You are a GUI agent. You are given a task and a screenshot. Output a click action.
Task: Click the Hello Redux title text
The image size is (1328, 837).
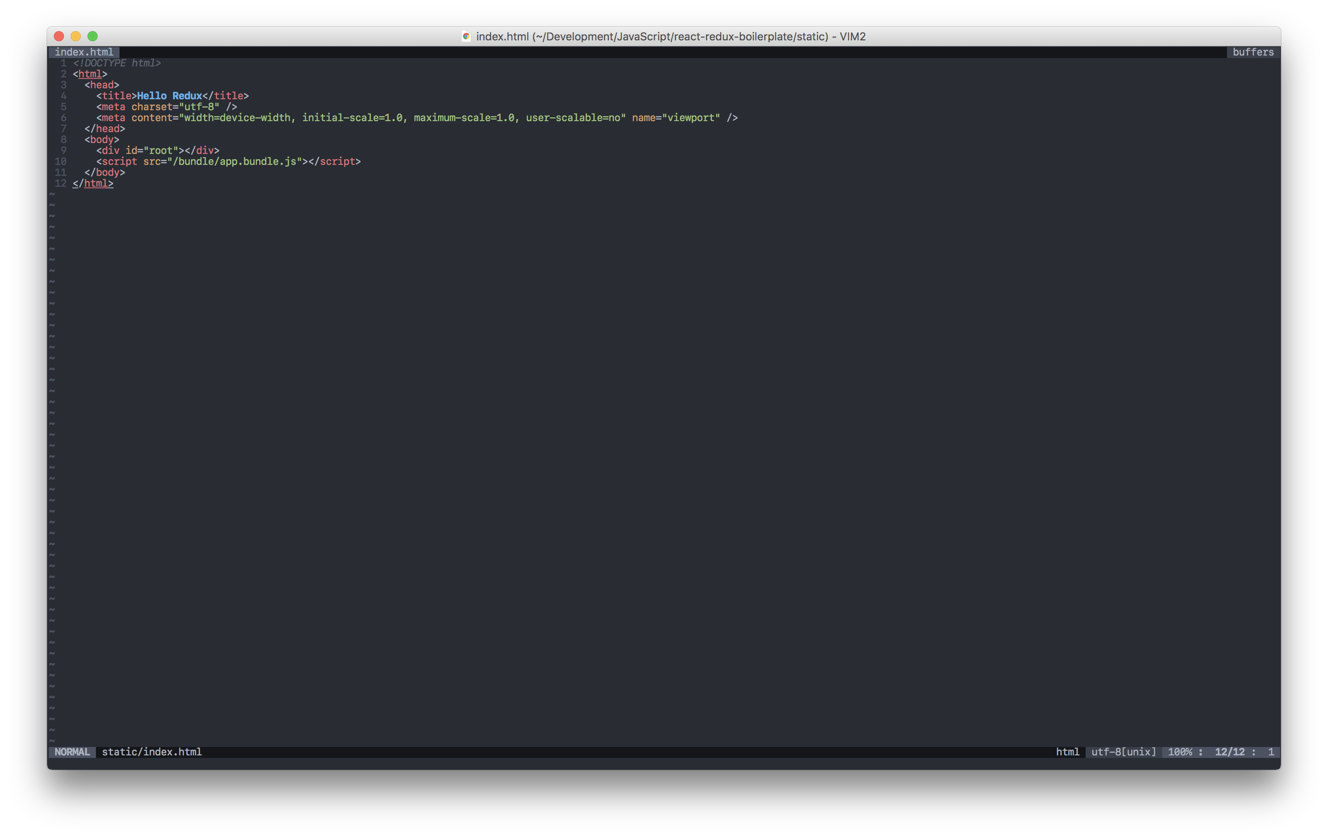click(169, 96)
